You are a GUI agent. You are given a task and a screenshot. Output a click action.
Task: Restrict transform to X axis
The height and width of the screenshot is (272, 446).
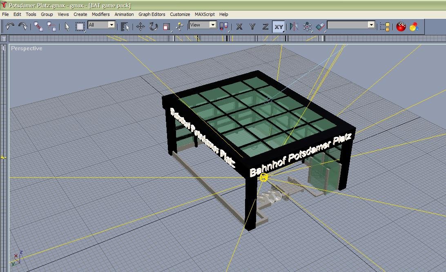(239, 27)
